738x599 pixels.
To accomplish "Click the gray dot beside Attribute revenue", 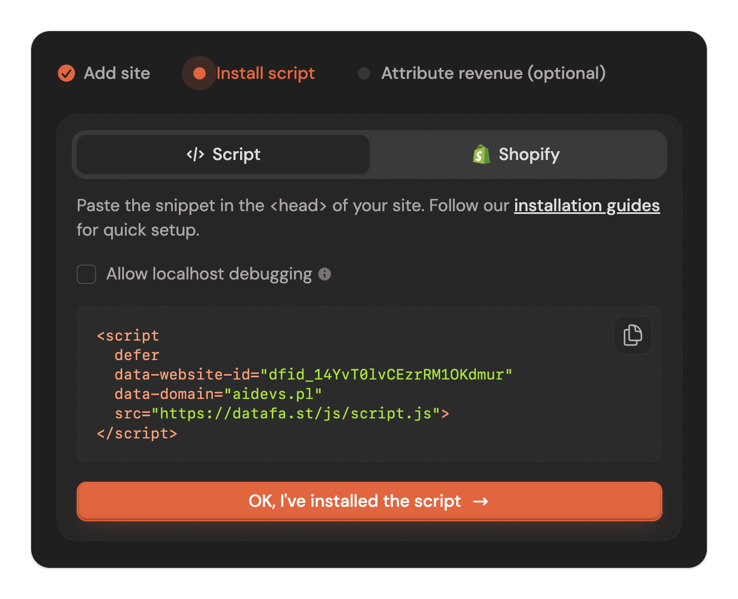I will [364, 73].
